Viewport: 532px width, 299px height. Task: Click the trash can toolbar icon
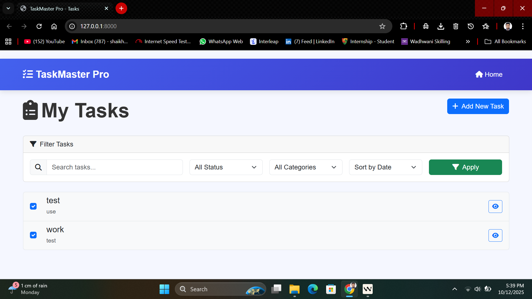click(456, 26)
